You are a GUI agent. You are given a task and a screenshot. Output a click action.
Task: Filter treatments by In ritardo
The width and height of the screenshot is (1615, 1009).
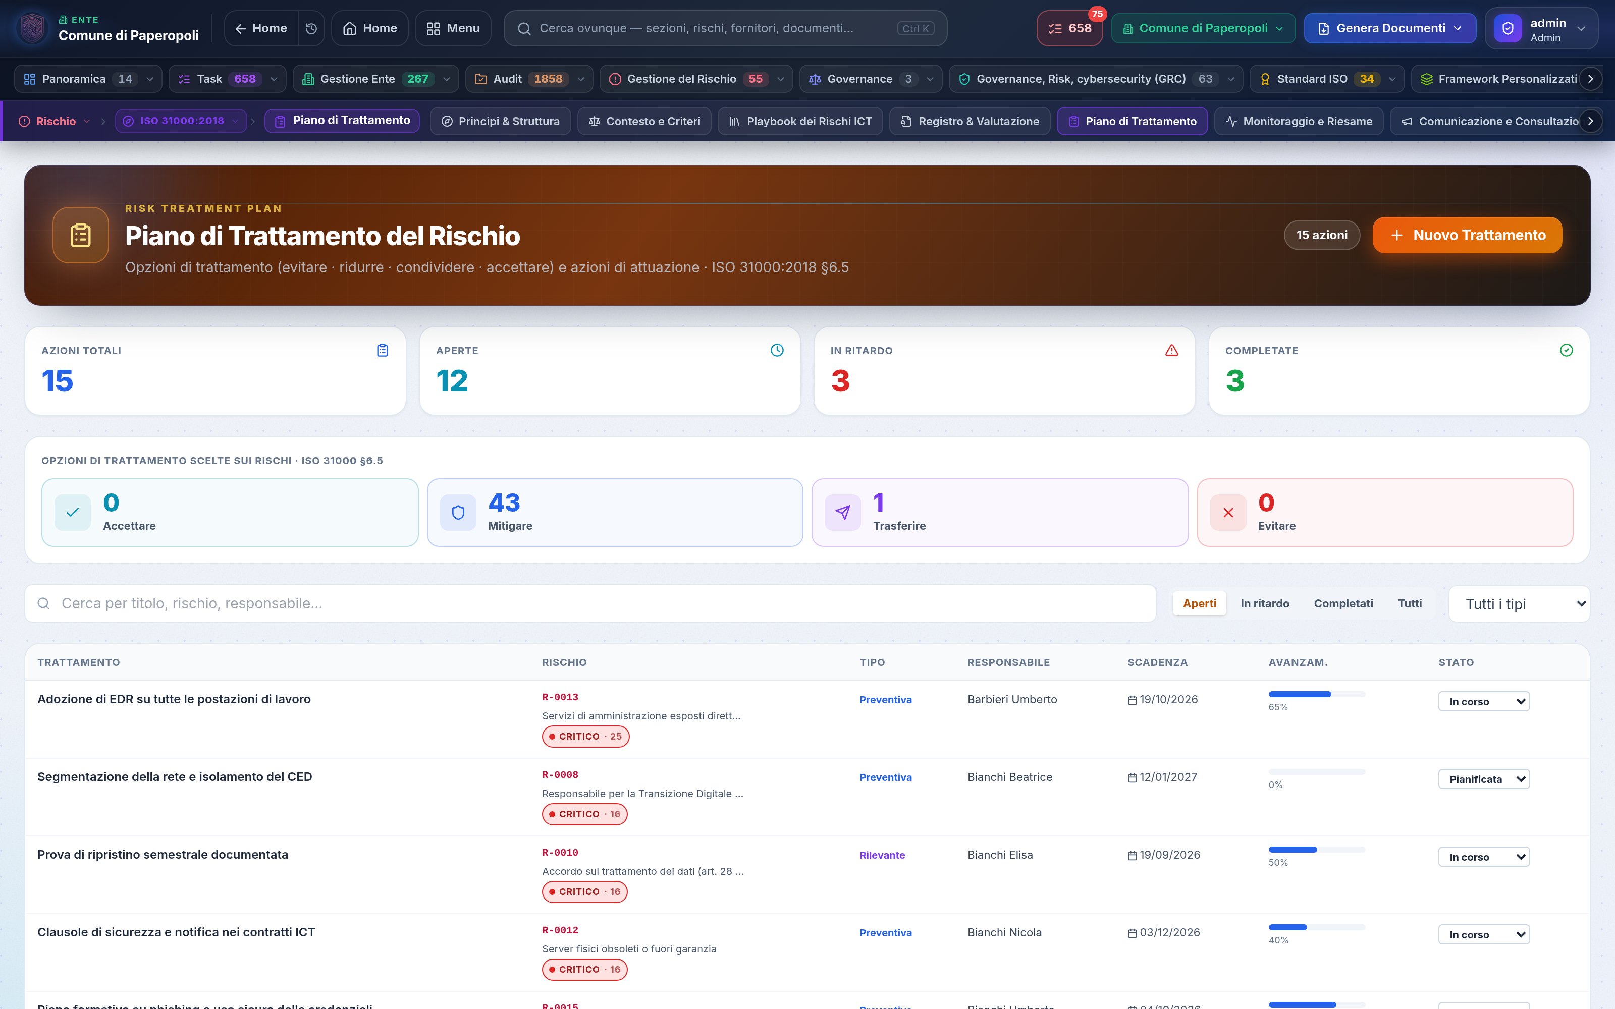pos(1265,603)
